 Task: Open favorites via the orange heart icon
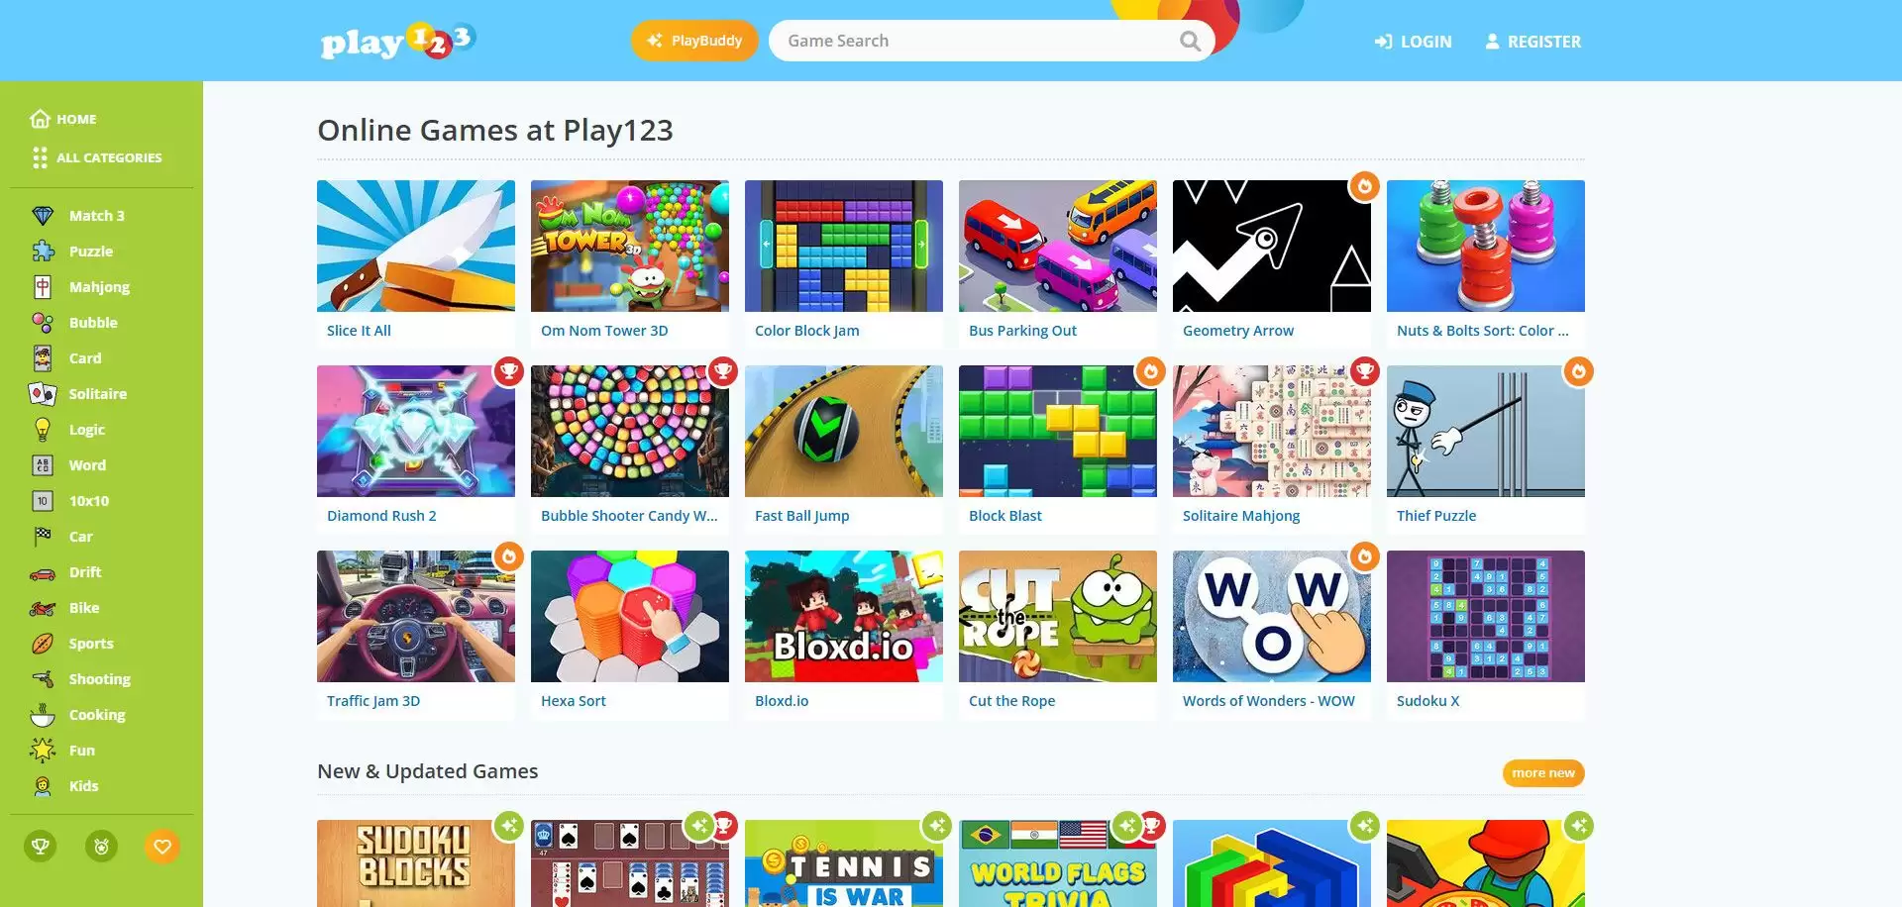pos(162,847)
